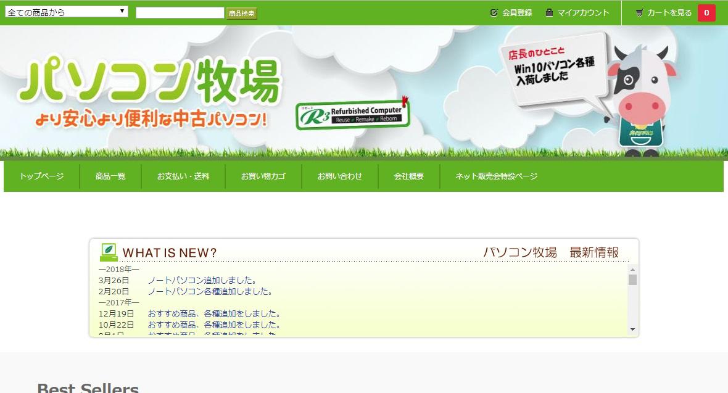
Task: Click the Best Sellers heading
Action: click(x=88, y=388)
